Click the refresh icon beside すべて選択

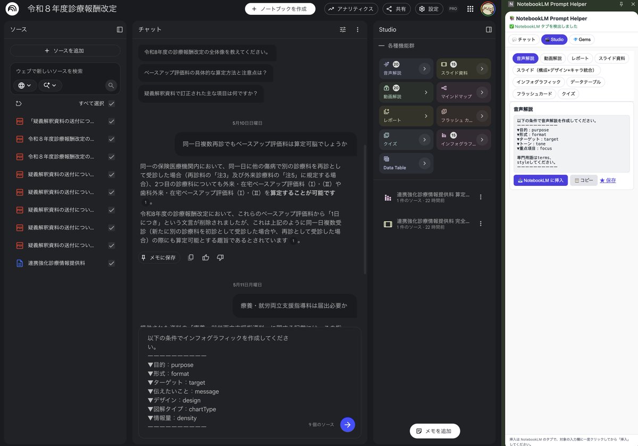19,104
